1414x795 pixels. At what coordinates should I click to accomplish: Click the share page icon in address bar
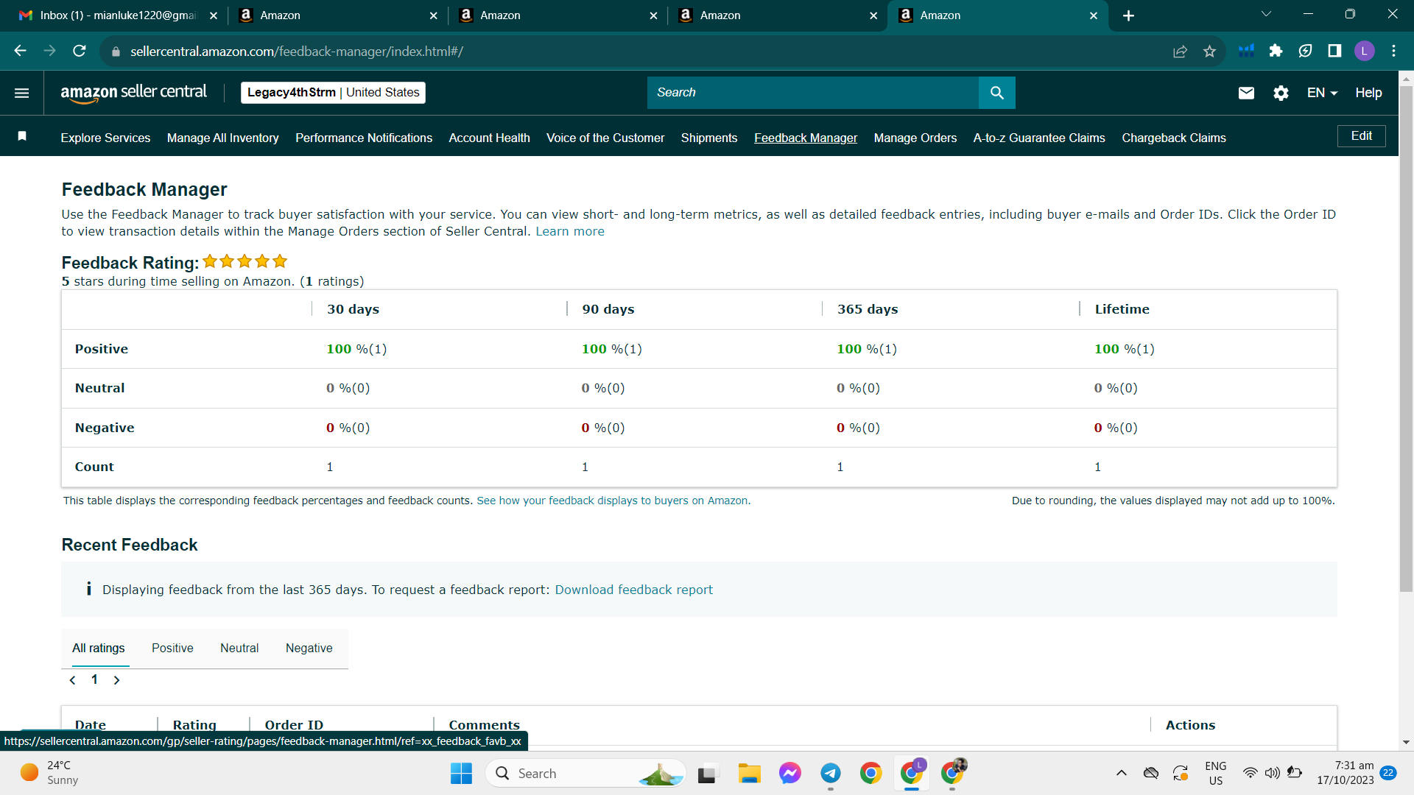pyautogui.click(x=1181, y=51)
